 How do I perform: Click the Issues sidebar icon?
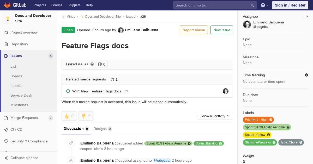click(6, 56)
